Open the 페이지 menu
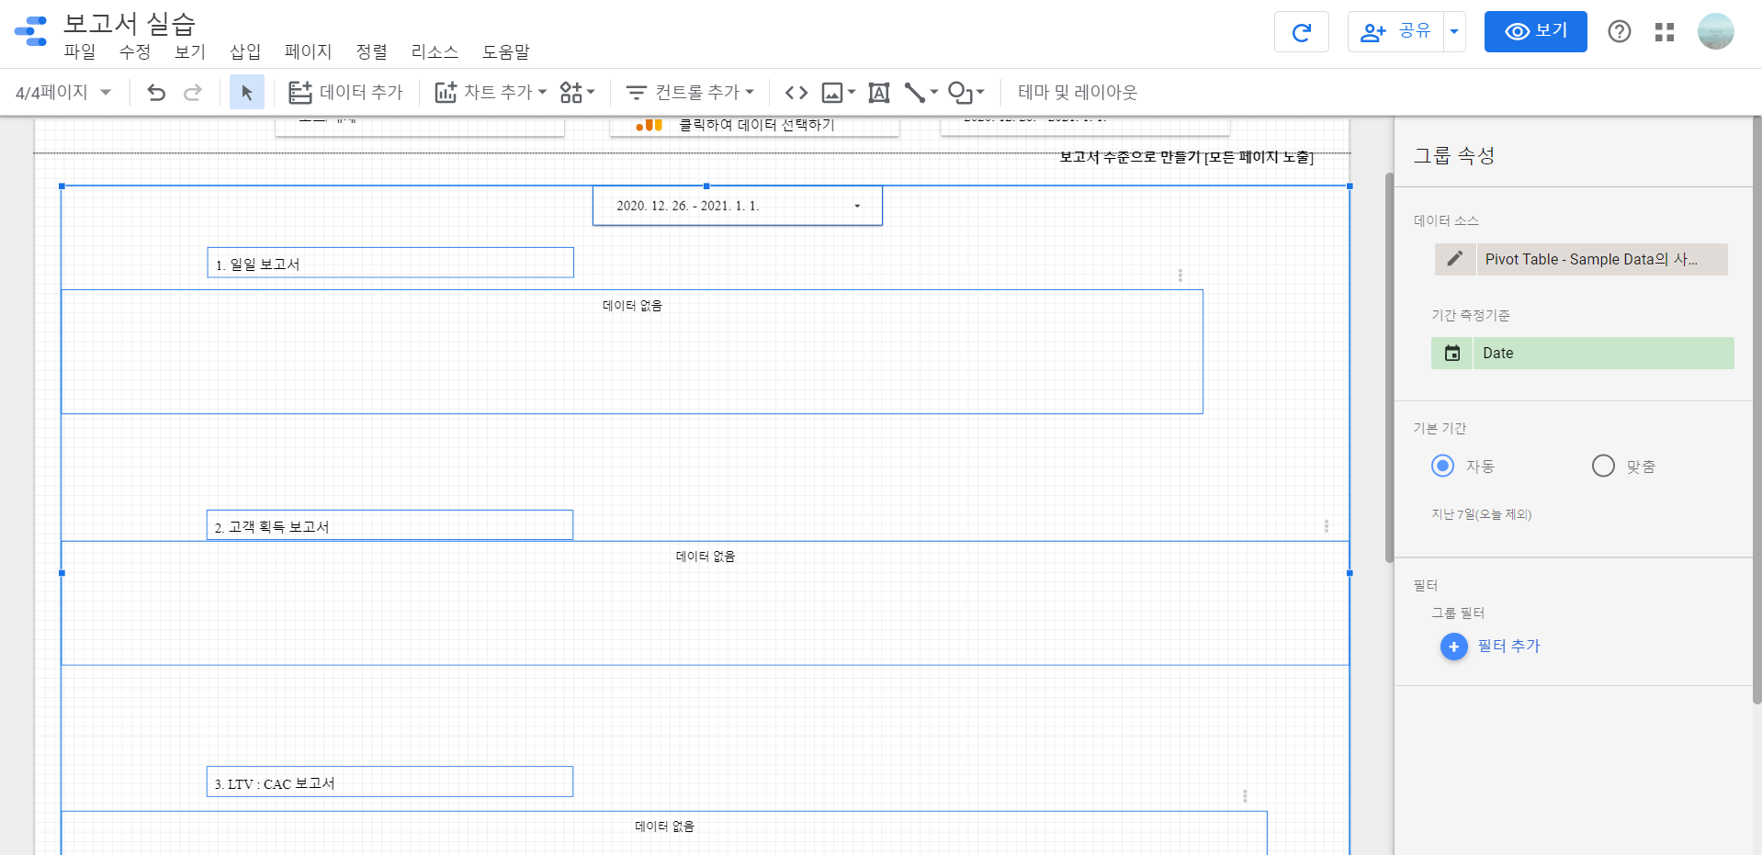The width and height of the screenshot is (1762, 855). click(308, 52)
